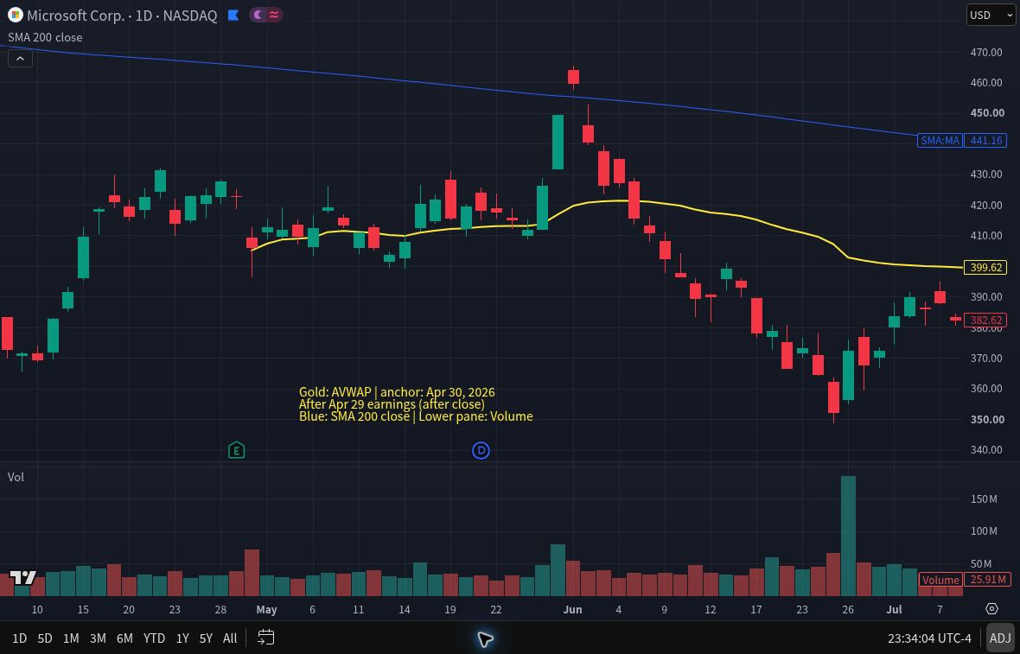The image size is (1020, 654).
Task: Select the All time range
Action: click(x=230, y=638)
